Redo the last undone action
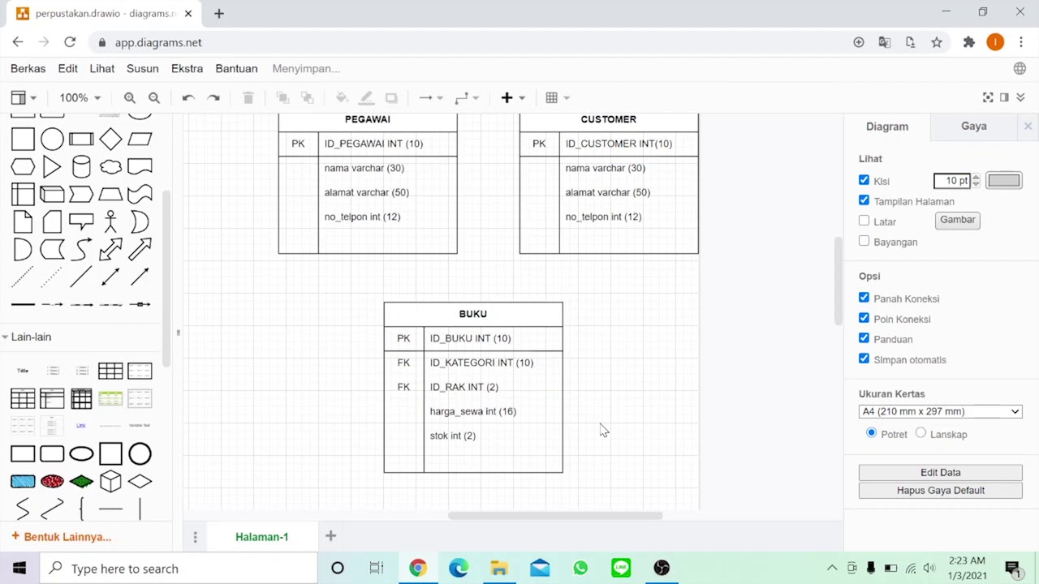Screen dimensions: 1039x584 click(213, 98)
